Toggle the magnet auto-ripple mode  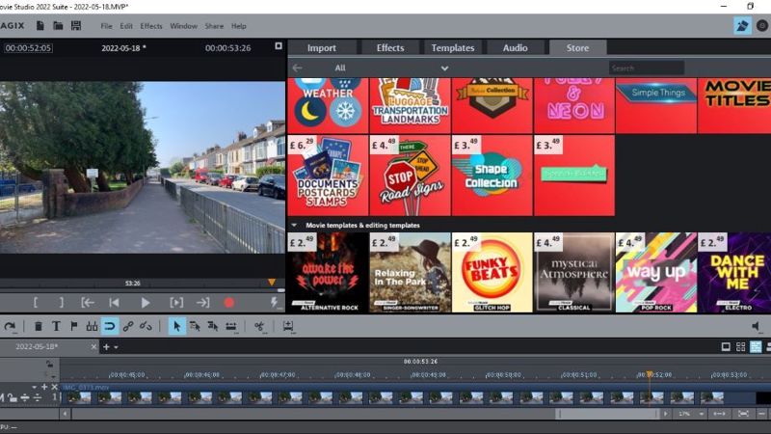click(110, 326)
